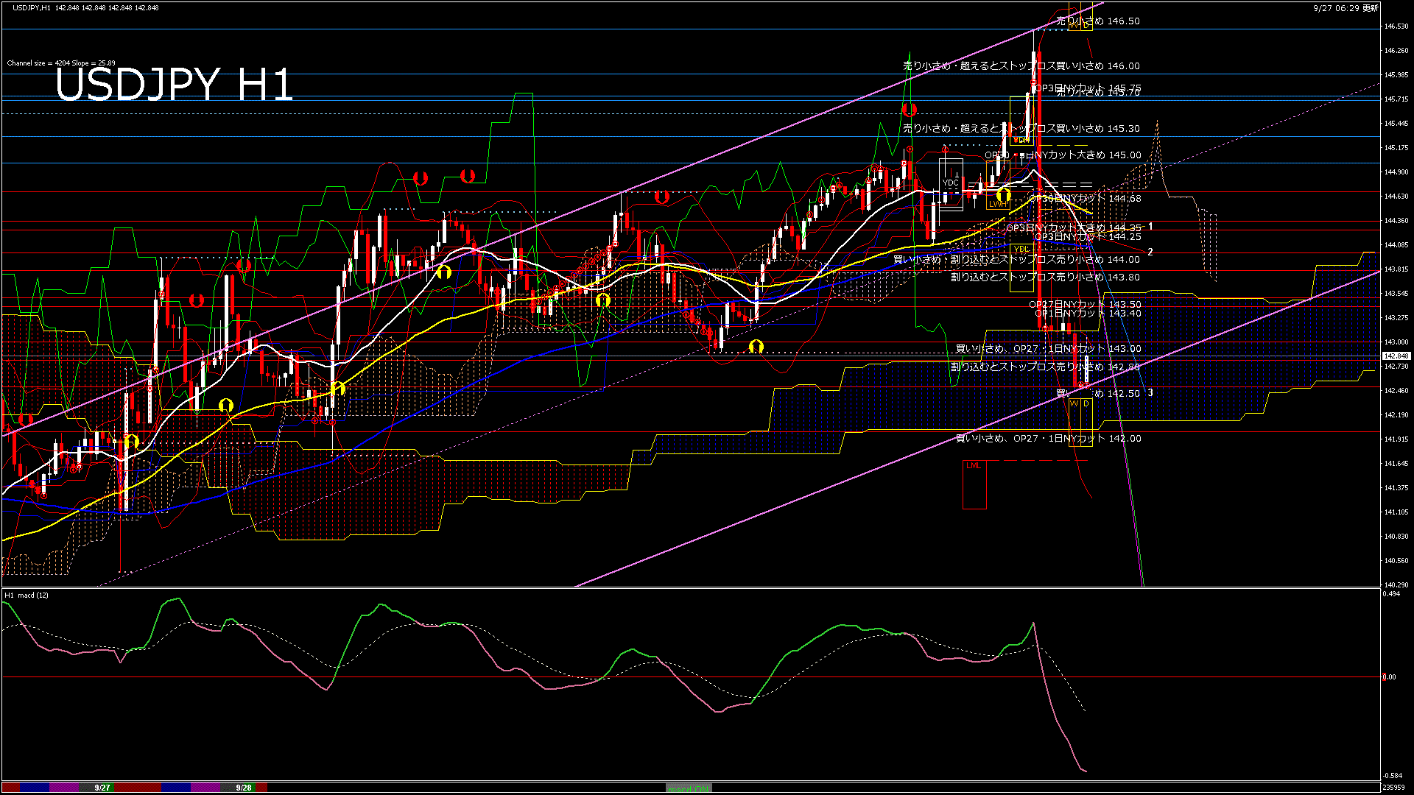Click the 割り込むとストップロス 143.80 label
This screenshot has width=1414, height=795.
tap(1045, 278)
